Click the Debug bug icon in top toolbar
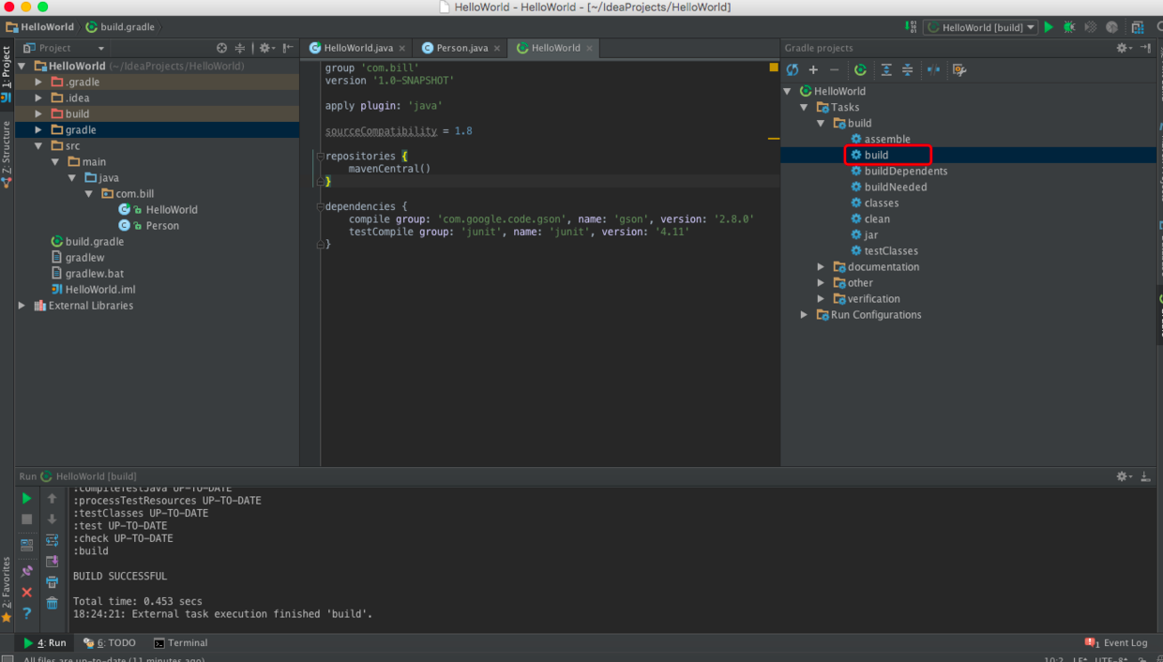Screen dimensions: 1163x662 1069,28
